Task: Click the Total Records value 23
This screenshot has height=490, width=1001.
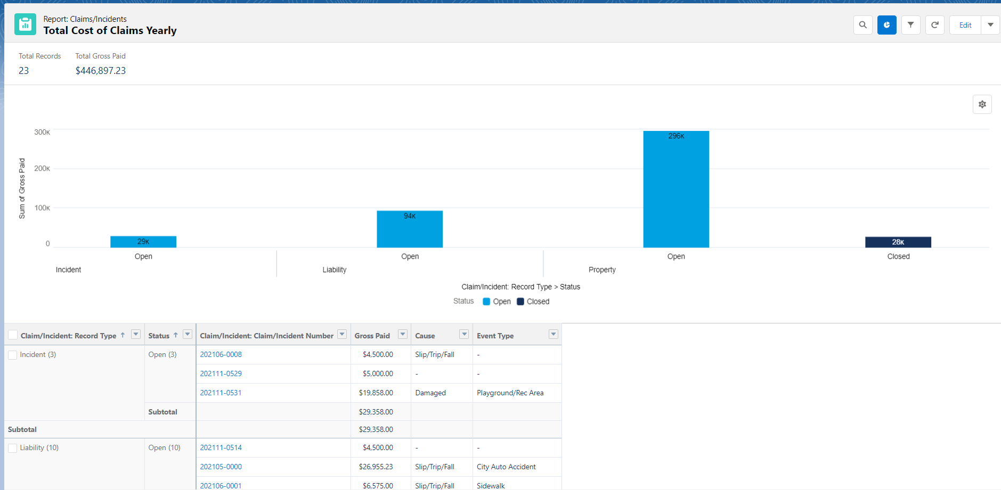Action: (24, 71)
